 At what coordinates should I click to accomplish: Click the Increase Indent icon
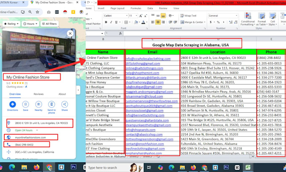pos(175,22)
